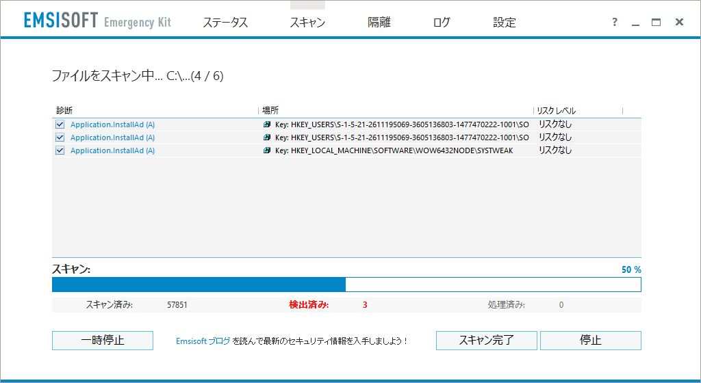701x383 pixels.
Task: Click the ファイルをスキャン中 status text
Action: 138,76
